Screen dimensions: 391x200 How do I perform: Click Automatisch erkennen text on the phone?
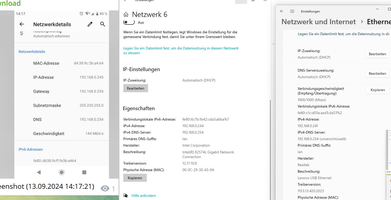[52, 36]
